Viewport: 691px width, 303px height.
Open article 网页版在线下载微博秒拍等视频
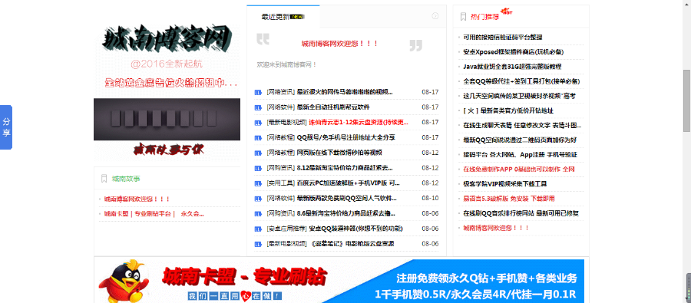[x=339, y=153]
